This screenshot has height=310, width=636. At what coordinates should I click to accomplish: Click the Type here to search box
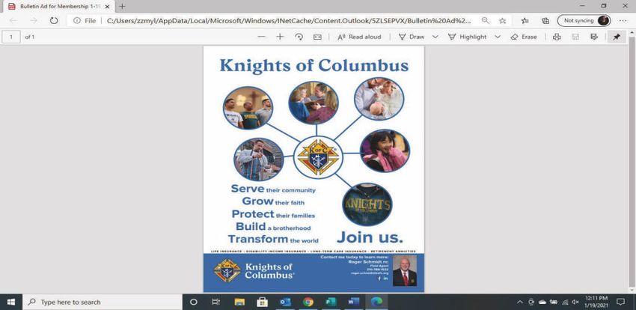102,302
